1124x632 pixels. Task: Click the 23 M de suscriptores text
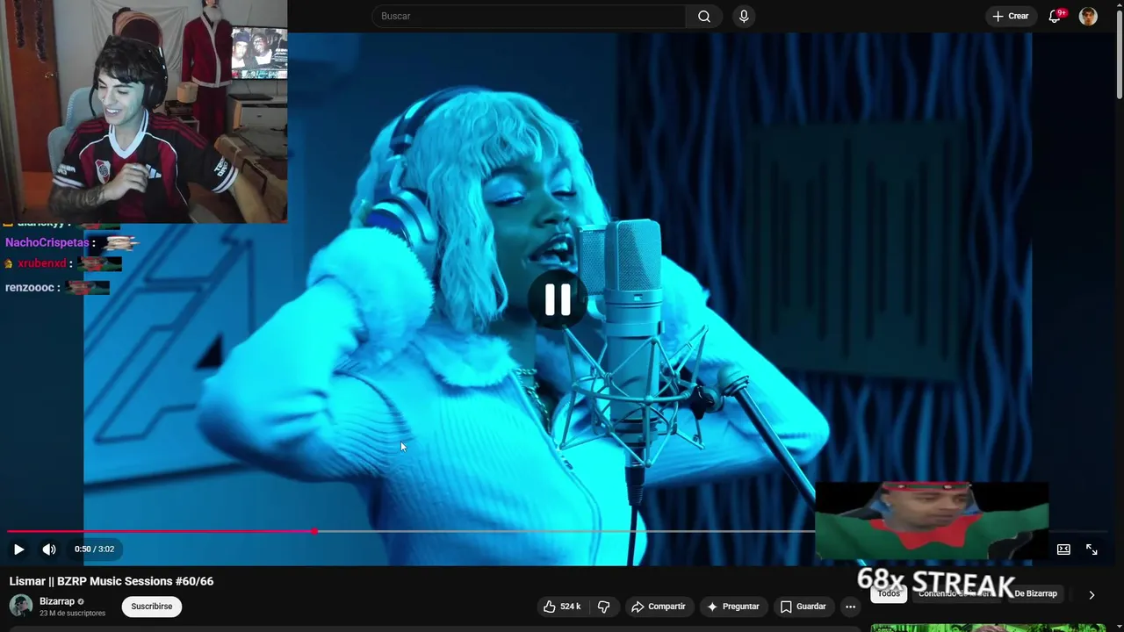tap(72, 614)
